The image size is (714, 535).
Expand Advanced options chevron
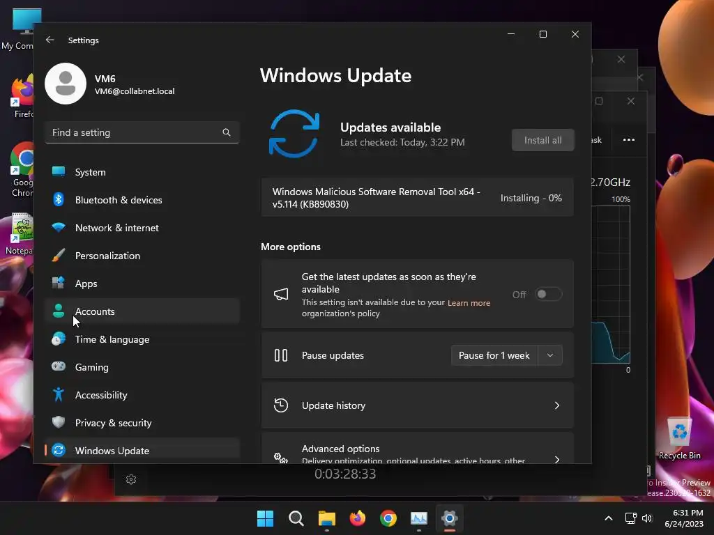(x=557, y=458)
